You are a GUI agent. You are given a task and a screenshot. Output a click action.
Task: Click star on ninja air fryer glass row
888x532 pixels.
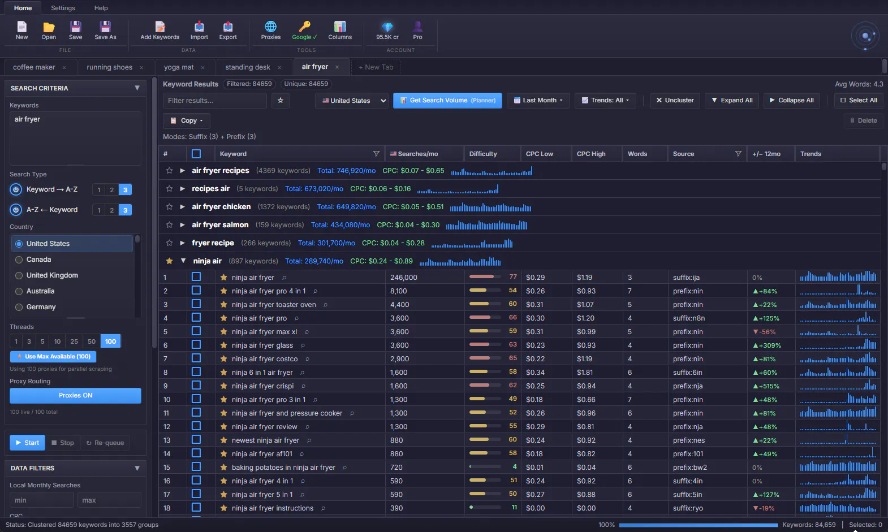tap(224, 345)
